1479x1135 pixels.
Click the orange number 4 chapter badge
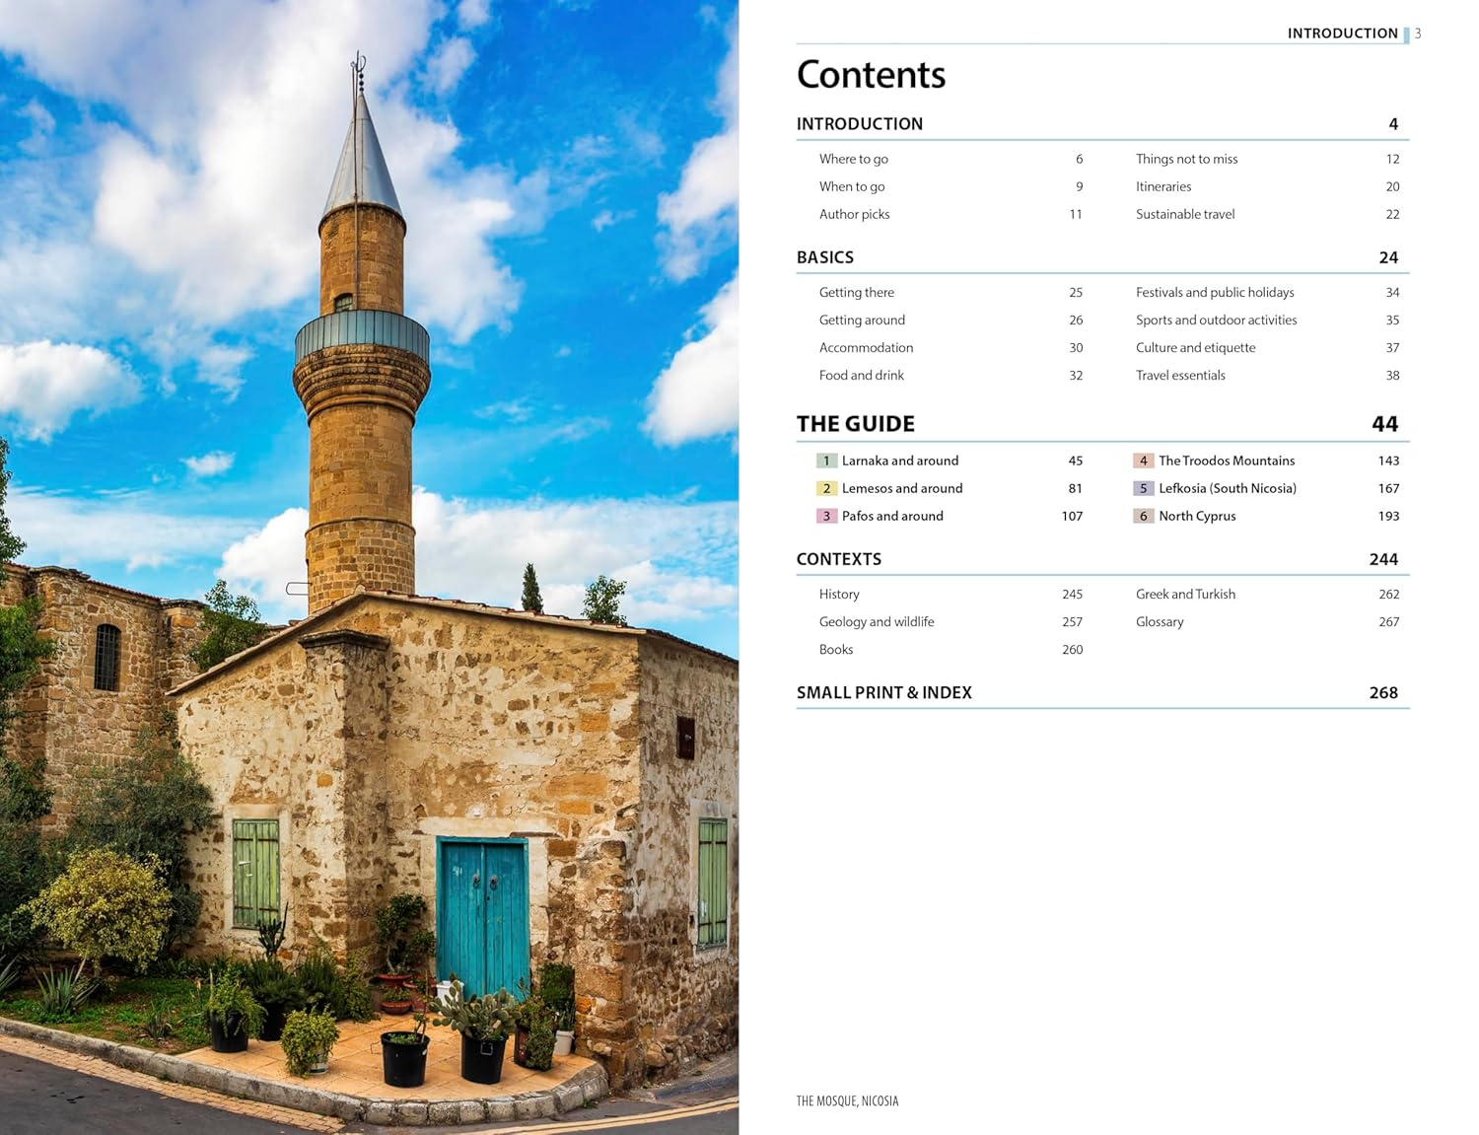point(1143,461)
